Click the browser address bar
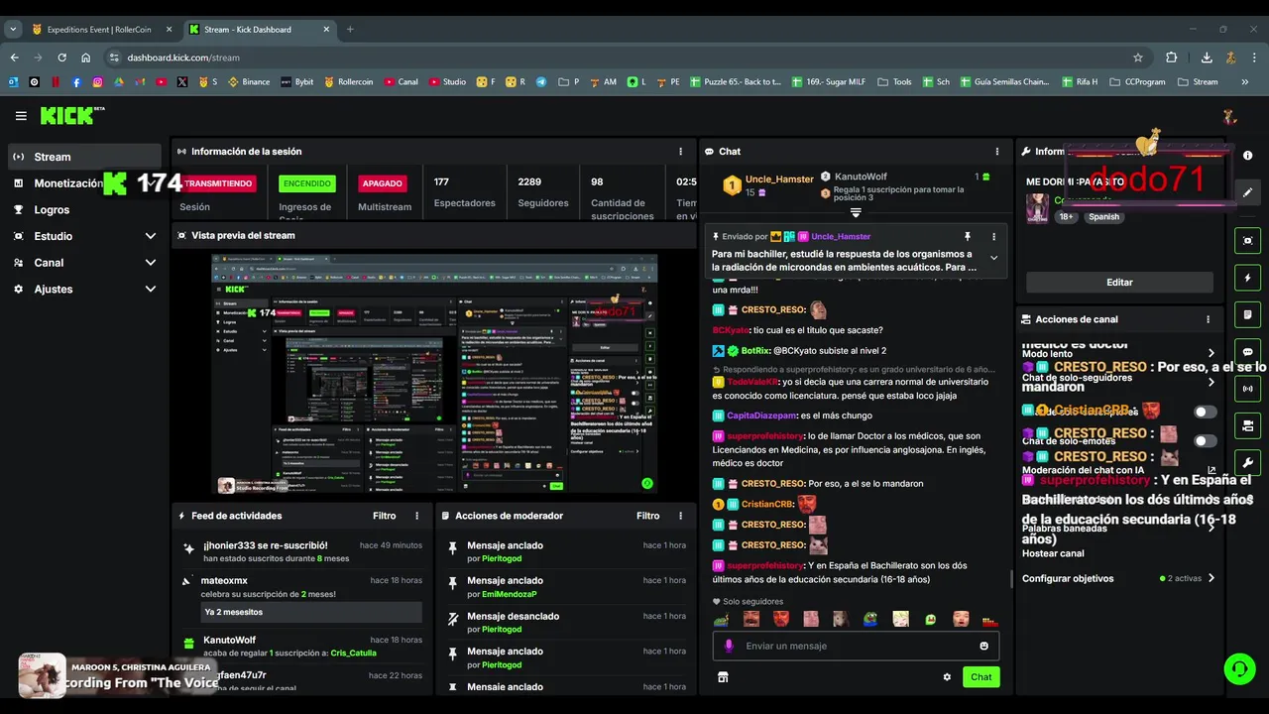Viewport: 1269px width, 714px height. pos(625,58)
